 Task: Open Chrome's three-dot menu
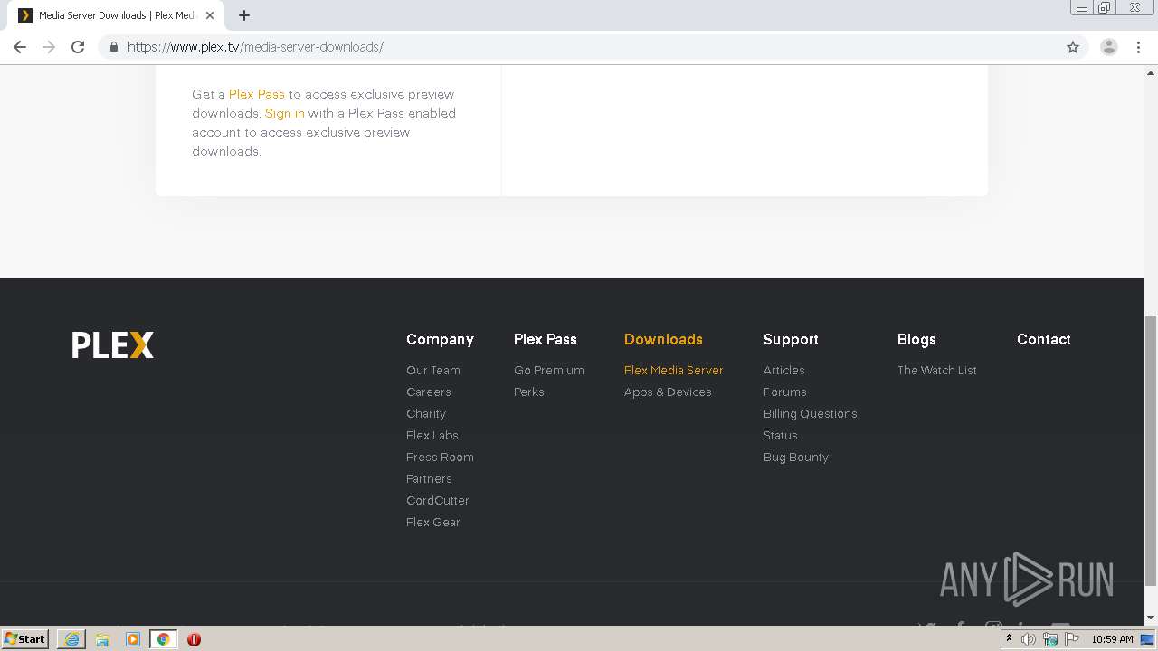(x=1138, y=47)
